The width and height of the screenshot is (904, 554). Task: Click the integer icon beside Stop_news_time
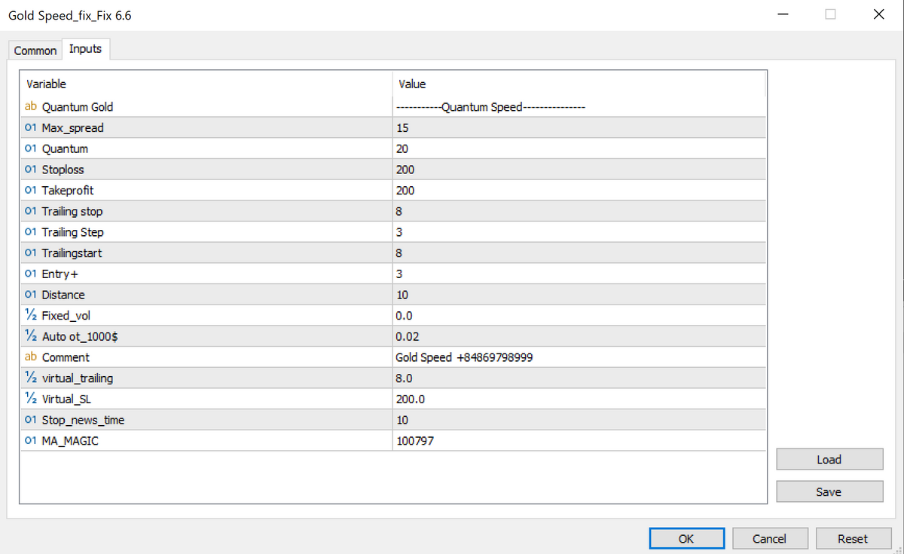click(31, 420)
